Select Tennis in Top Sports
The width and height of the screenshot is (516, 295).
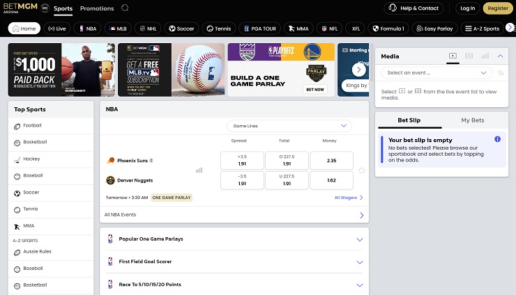pyautogui.click(x=51, y=209)
